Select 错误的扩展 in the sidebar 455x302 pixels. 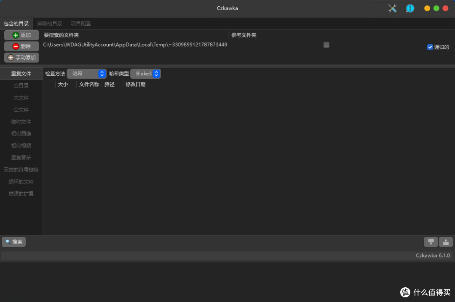tap(21, 193)
